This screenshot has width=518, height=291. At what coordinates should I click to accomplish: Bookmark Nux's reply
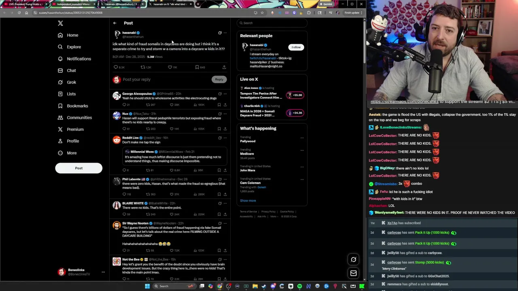point(219,129)
